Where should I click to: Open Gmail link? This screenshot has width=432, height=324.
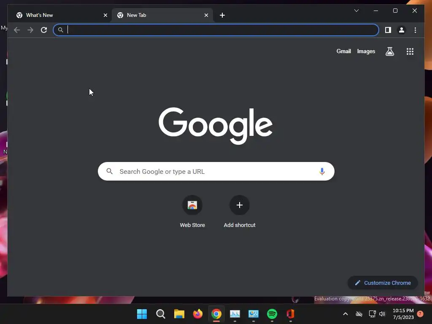(343, 51)
